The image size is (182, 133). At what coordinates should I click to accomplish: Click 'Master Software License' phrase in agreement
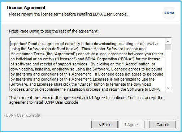point(114,49)
